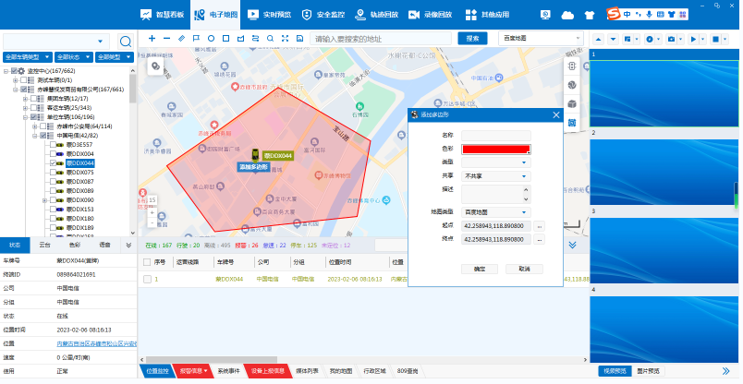Select the draw rectangle tool in map toolbar
The image size is (743, 384).
coord(225,39)
